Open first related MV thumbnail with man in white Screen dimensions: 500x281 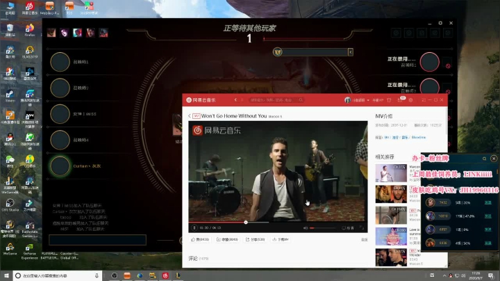click(x=391, y=173)
